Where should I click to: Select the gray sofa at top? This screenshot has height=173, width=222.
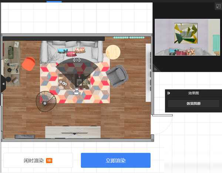point(71,50)
